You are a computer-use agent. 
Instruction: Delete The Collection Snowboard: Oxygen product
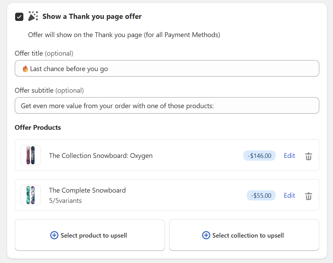[x=309, y=156]
